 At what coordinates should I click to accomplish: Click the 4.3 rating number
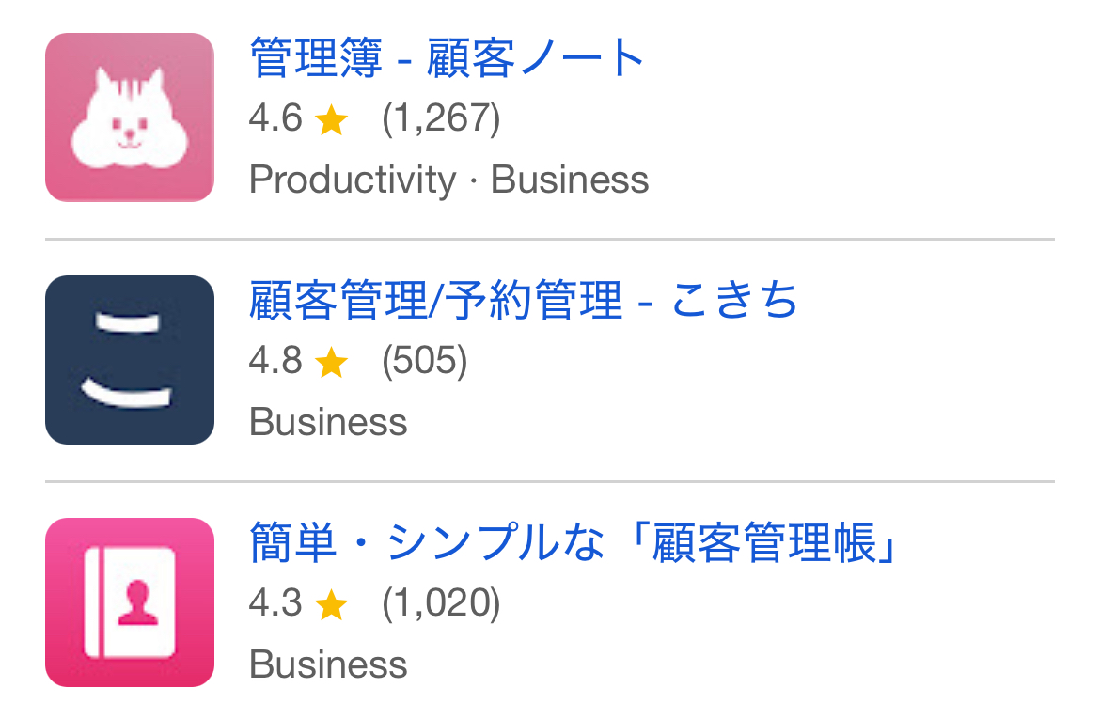(275, 603)
